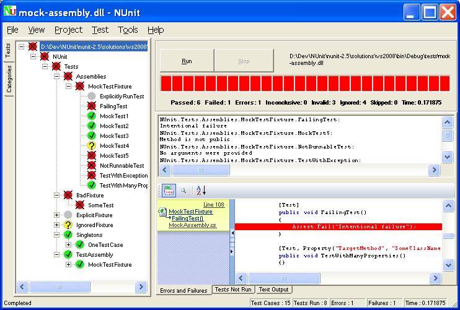The width and height of the screenshot is (460, 310).
Task: Click the red failure icon beside FailingTest
Action: 92,106
